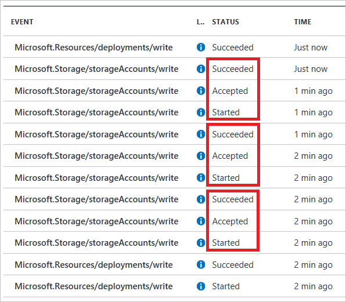Click Started status in the 1 min ago row
This screenshot has width=346, height=302.
pos(226,112)
